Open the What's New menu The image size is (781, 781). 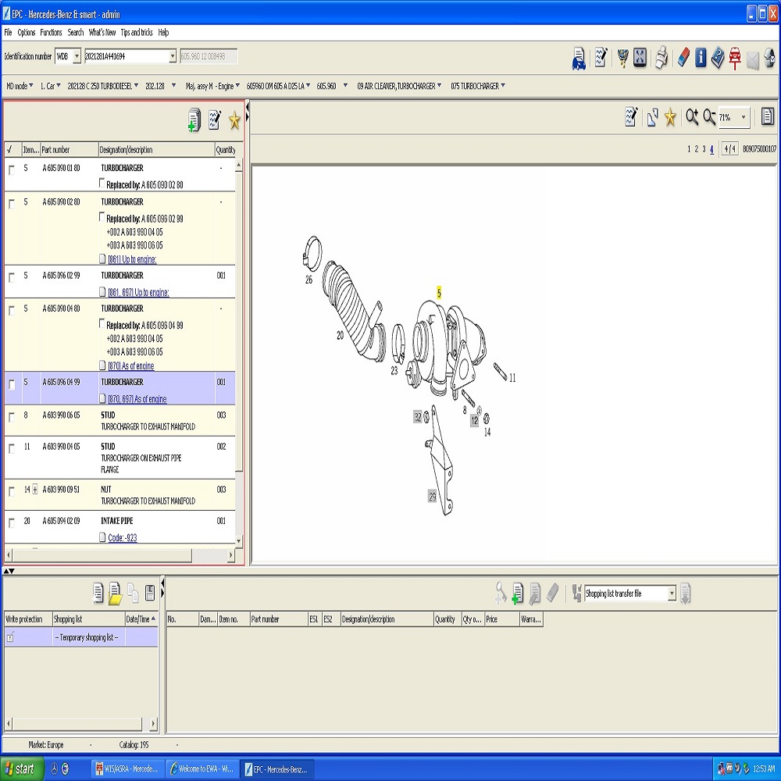pyautogui.click(x=102, y=32)
